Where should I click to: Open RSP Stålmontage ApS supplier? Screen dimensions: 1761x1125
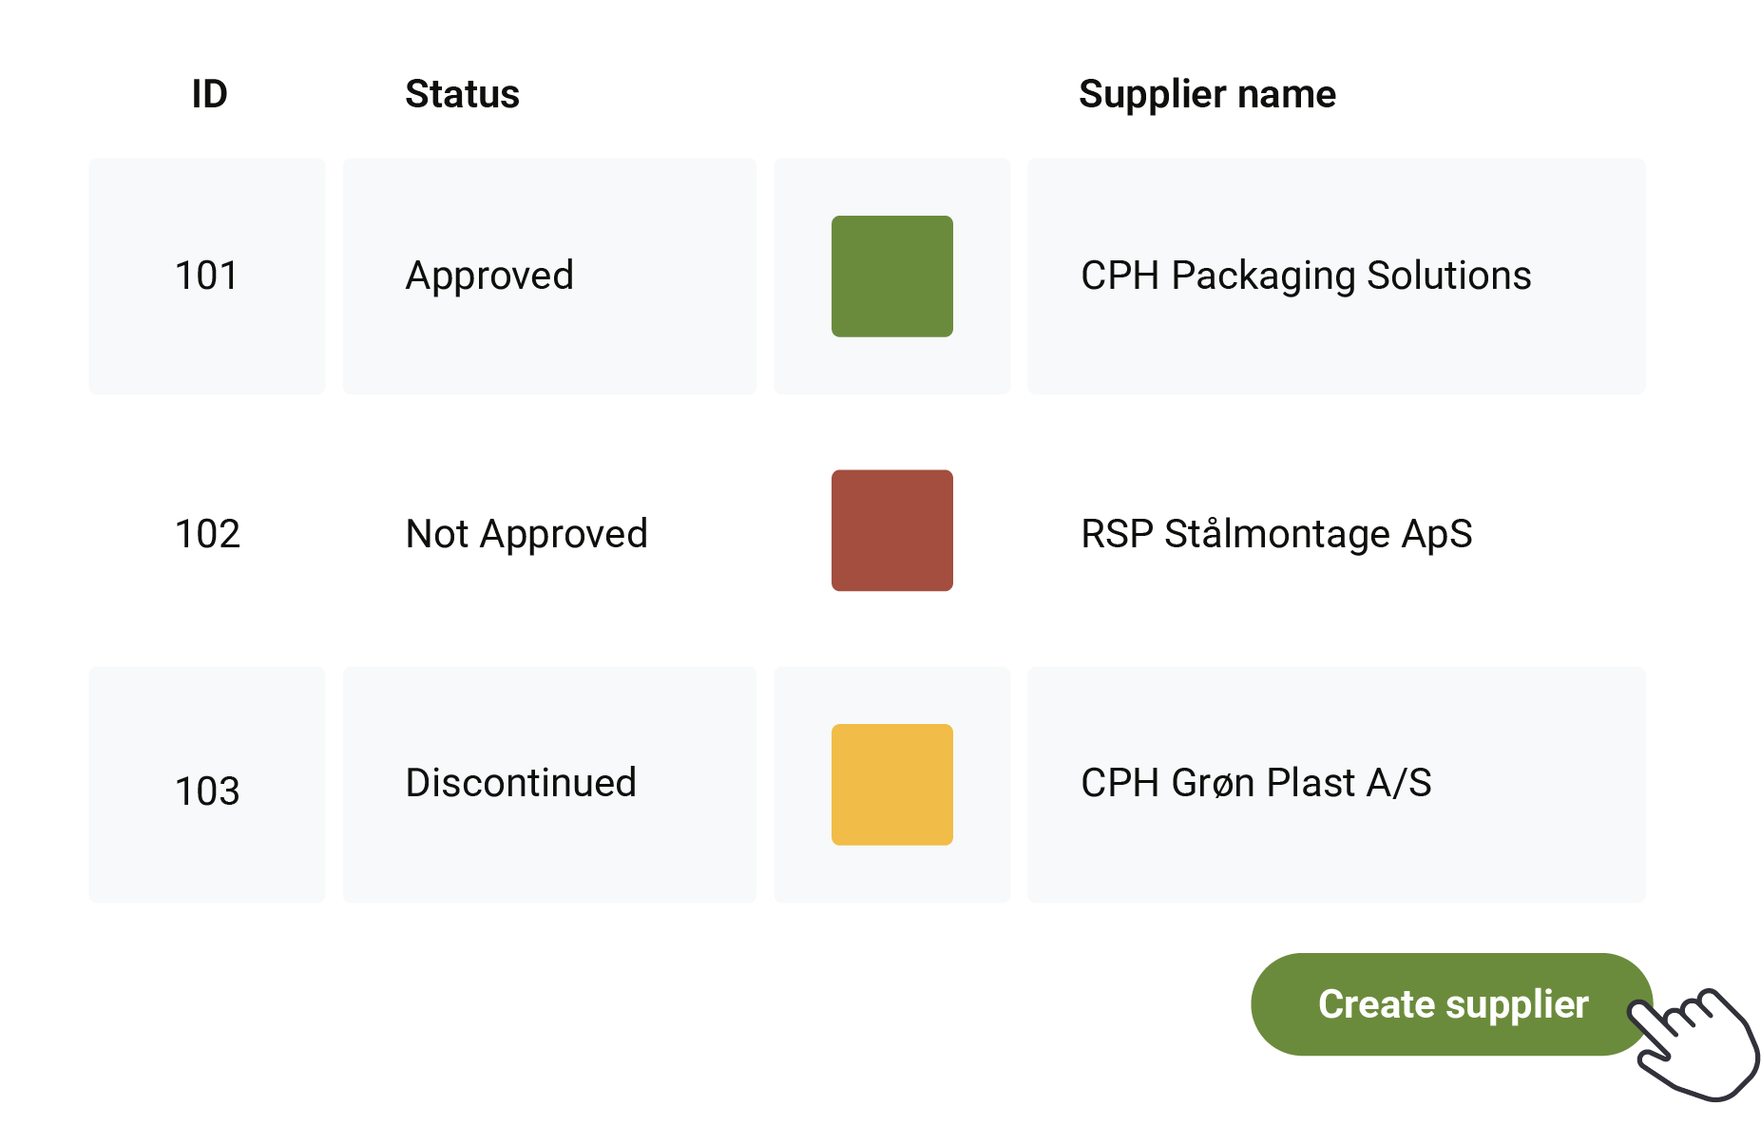pyautogui.click(x=1276, y=534)
